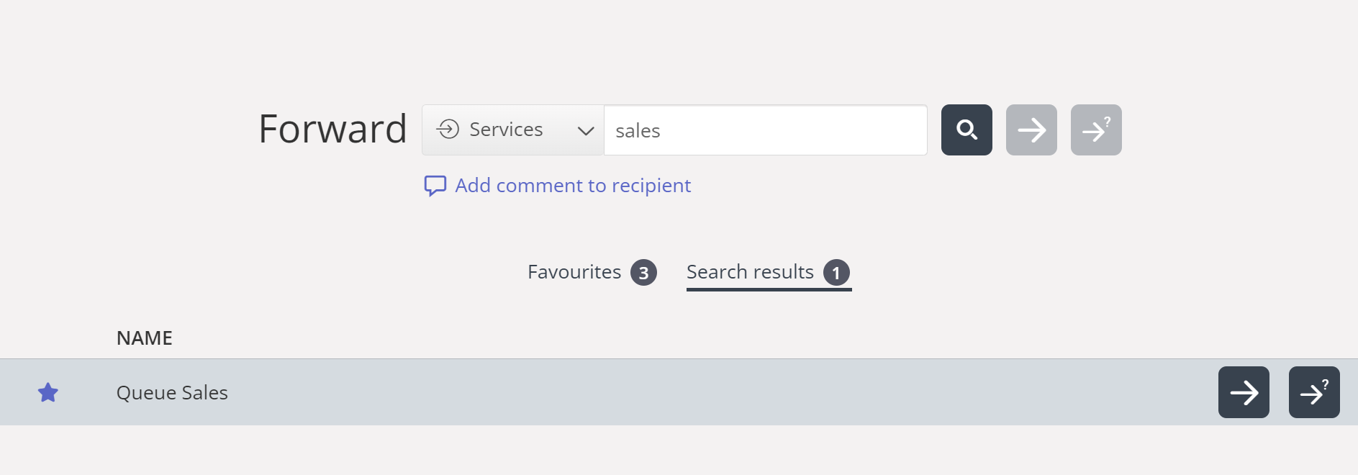Toggle the favourite star for Queue Sales
1358x475 pixels.
tap(48, 392)
